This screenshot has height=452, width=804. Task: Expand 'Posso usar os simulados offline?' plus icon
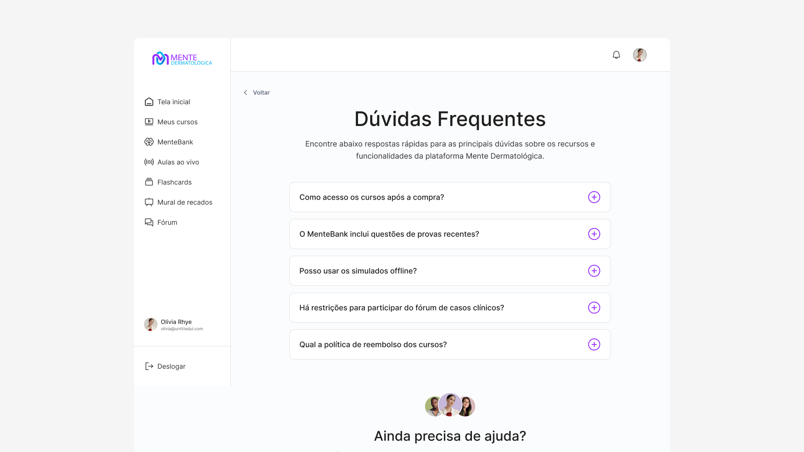click(x=594, y=271)
